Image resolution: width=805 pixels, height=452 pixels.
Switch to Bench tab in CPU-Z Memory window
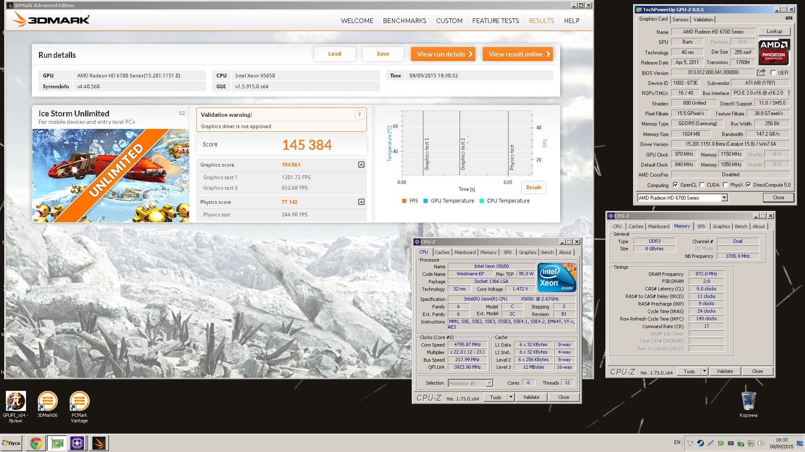(741, 226)
